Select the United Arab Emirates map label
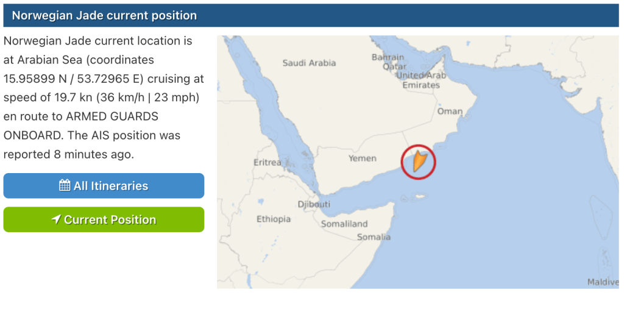The image size is (624, 309). pos(421,80)
